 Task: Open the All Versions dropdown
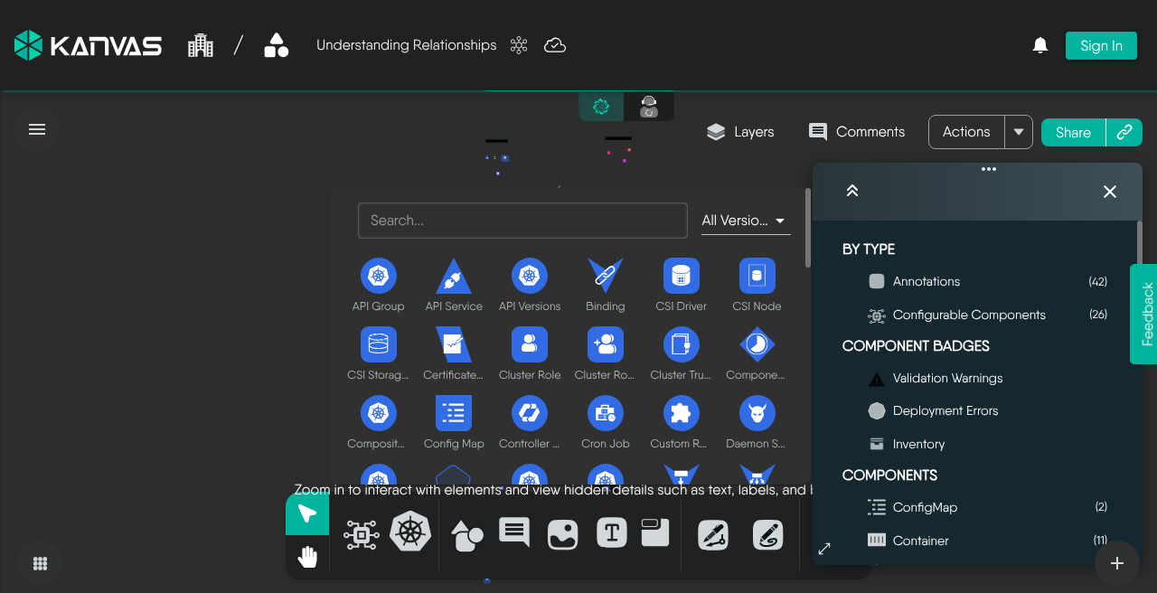pos(746,220)
